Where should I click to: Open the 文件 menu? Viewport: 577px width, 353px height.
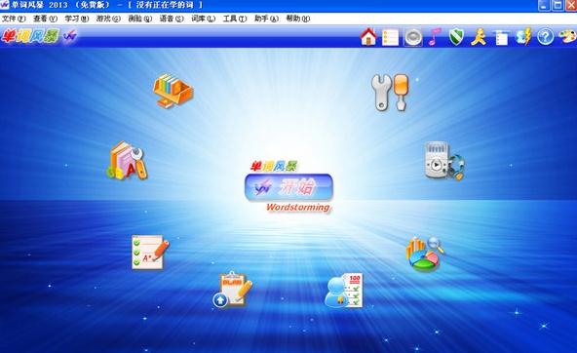(14, 19)
